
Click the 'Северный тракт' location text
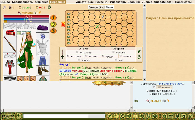158,91
